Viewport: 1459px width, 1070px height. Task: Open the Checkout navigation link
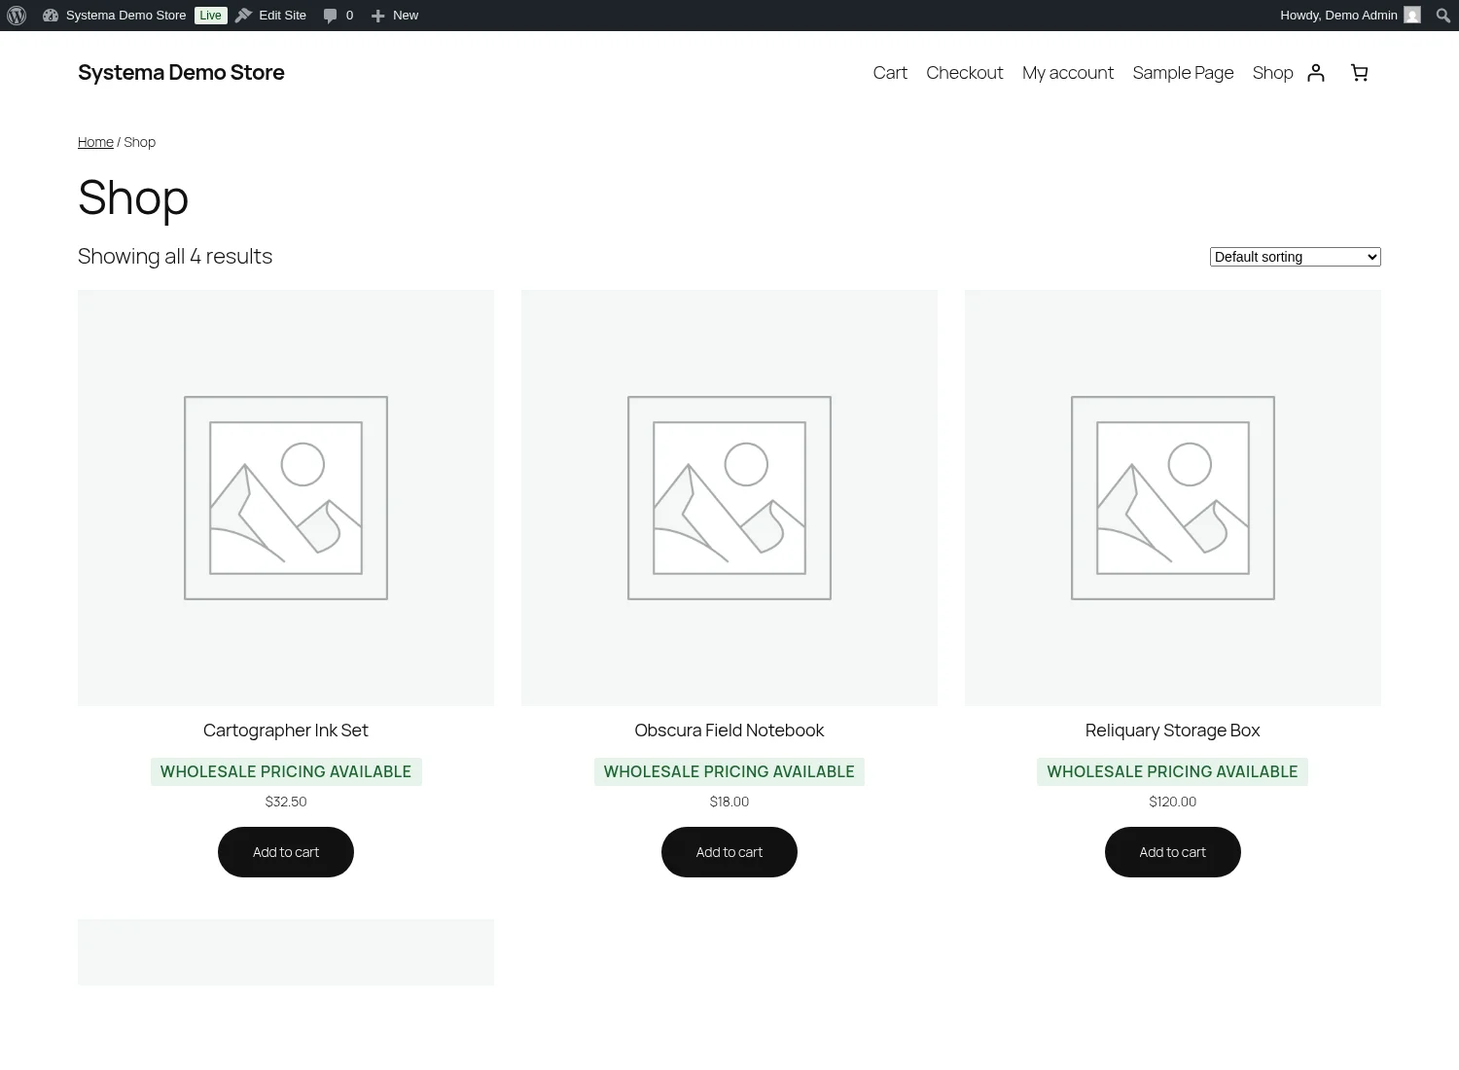click(964, 73)
